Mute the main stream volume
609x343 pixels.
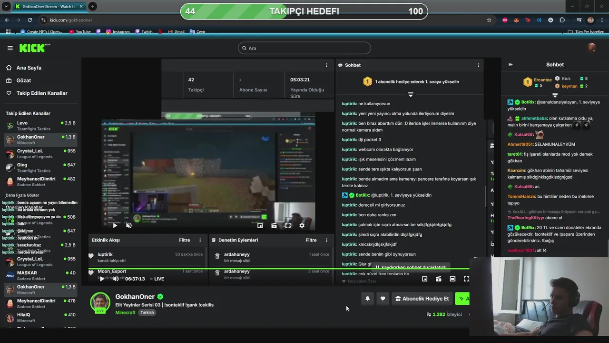tap(116, 279)
